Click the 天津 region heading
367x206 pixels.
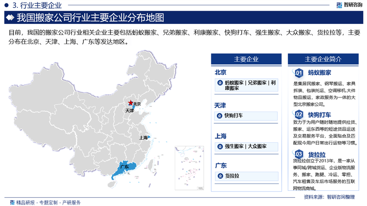(220, 106)
